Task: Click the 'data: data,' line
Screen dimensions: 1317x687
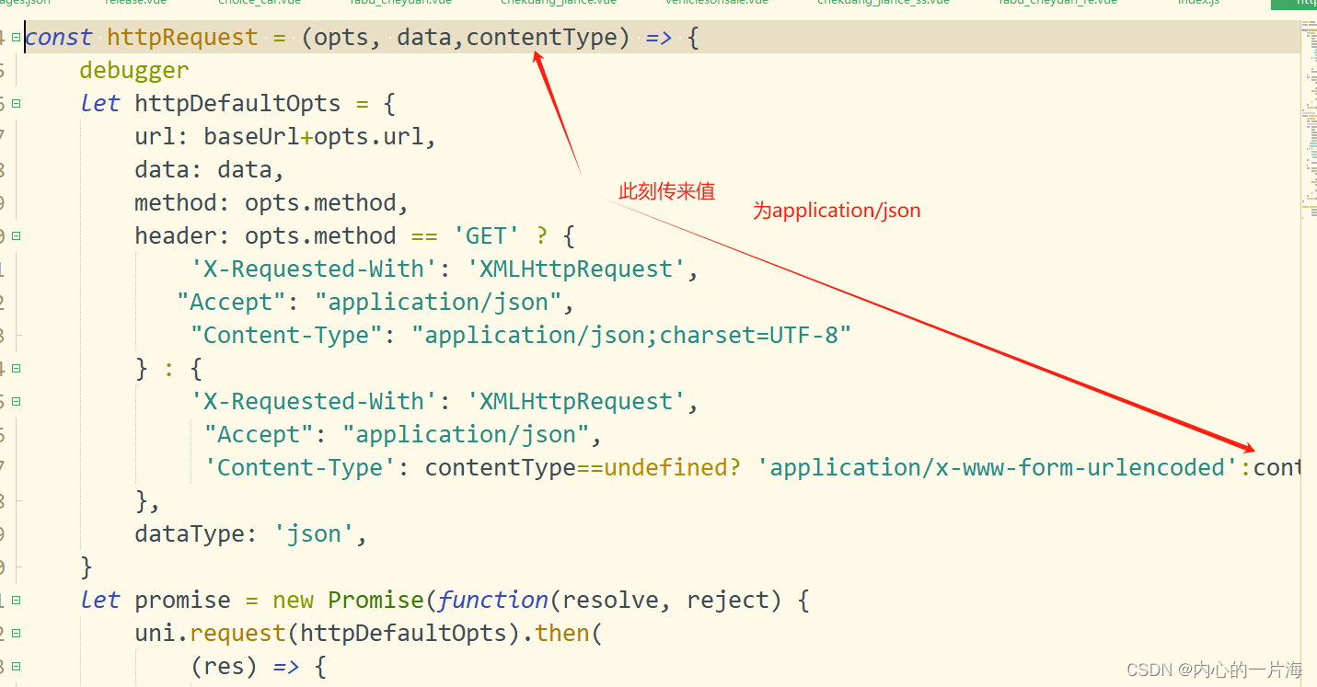Action: click(210, 170)
